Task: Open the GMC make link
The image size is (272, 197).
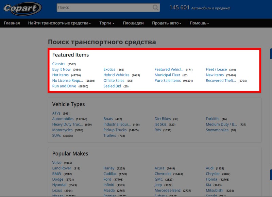Action: [x=159, y=179]
